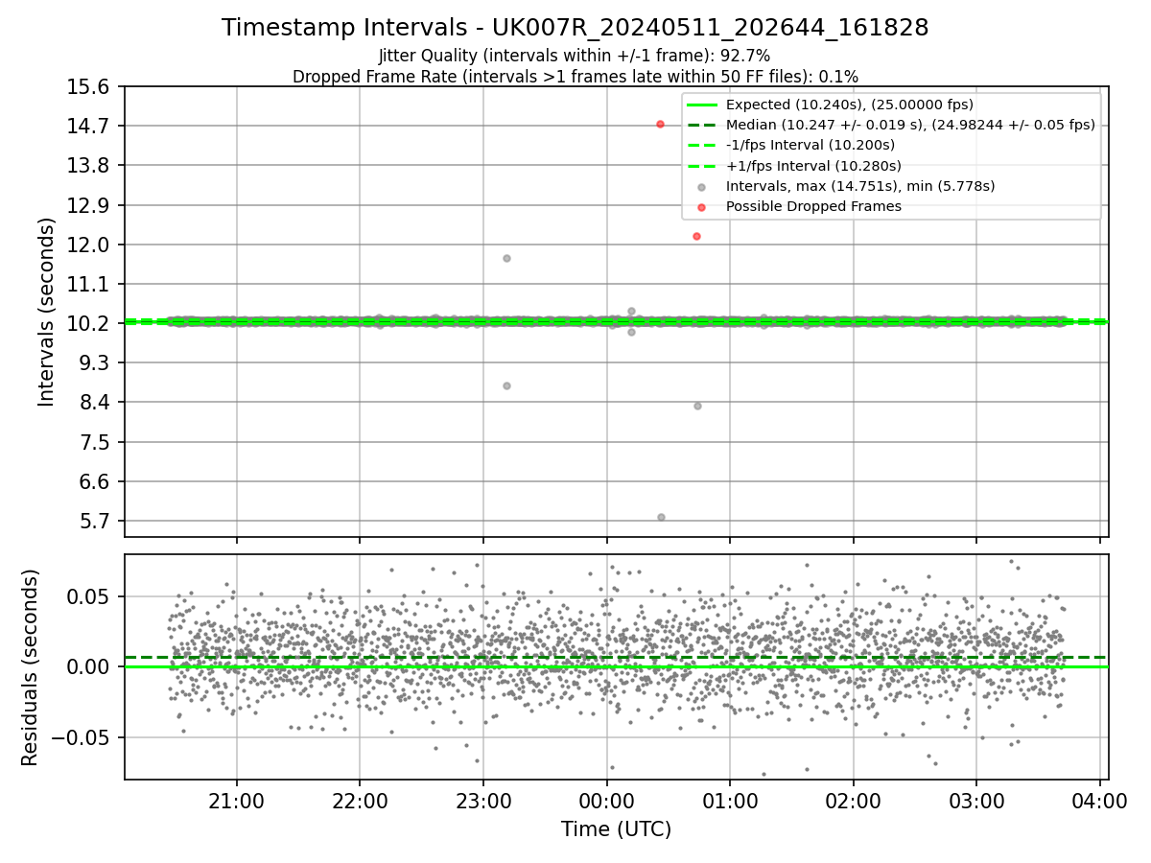Click the plot title 'Timestamp Intervals - UK007R_20240511_202644_161828'
This screenshot has width=1151, height=863.
point(575,28)
